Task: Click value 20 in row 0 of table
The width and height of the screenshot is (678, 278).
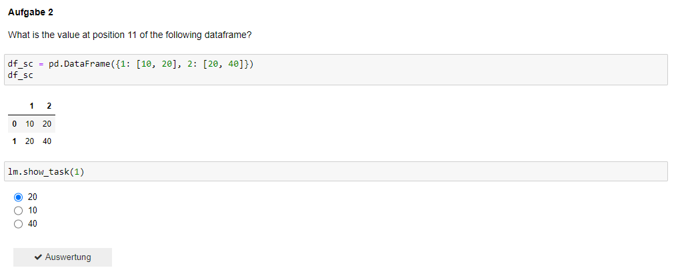Action: (x=47, y=124)
